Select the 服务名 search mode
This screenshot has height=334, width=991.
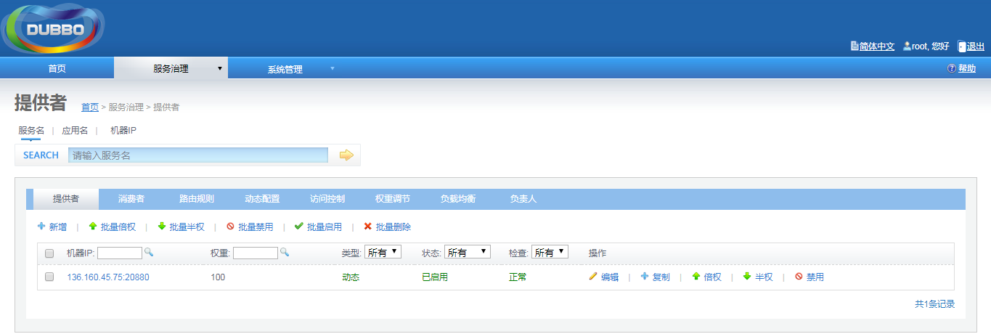click(31, 131)
